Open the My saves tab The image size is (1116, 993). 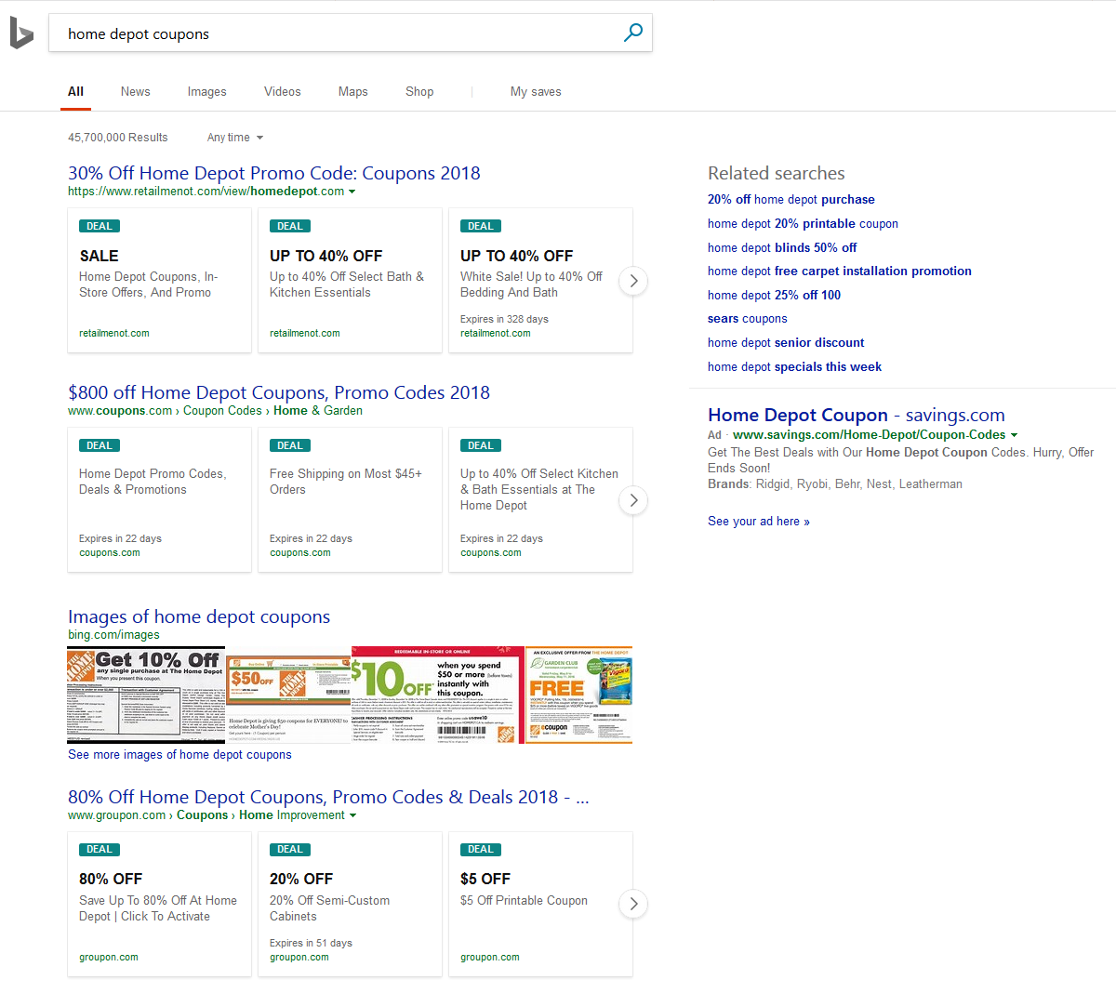(x=535, y=92)
